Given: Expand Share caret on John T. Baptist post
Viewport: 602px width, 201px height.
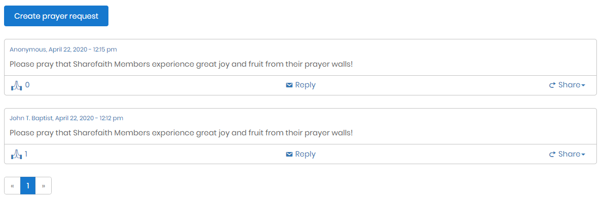Looking at the screenshot, I should 583,155.
